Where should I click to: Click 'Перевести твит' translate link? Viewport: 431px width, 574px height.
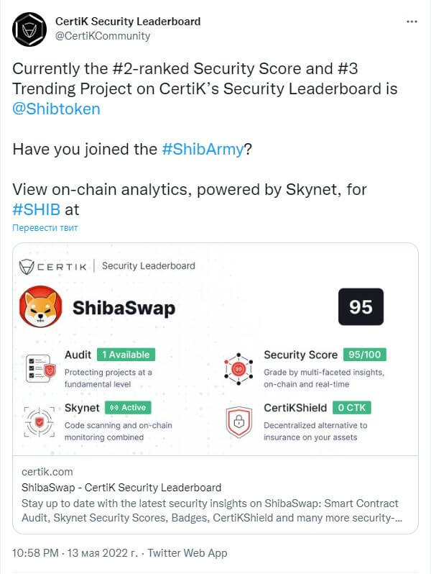click(45, 228)
